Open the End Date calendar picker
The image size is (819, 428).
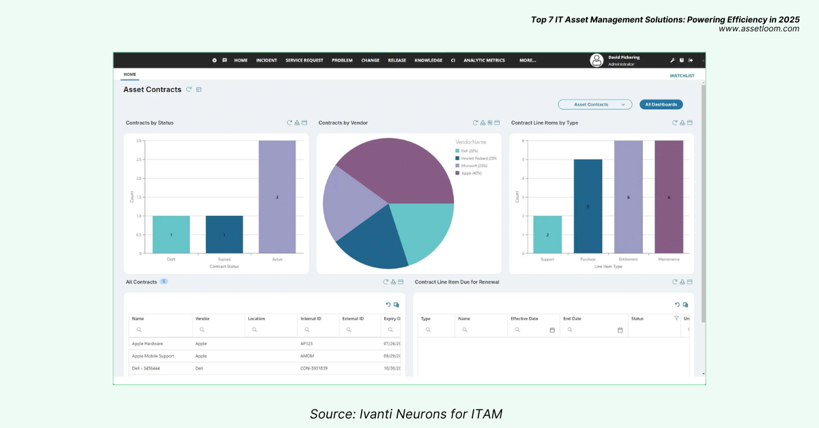(x=620, y=330)
